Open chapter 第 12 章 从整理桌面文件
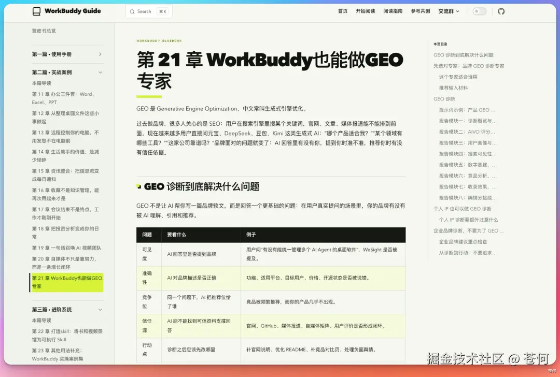 point(65,118)
